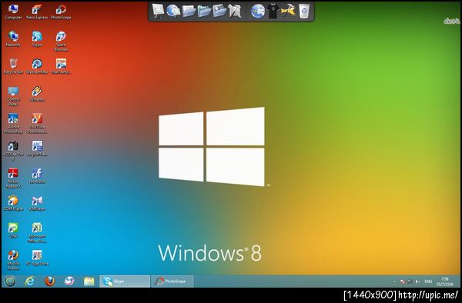Launch Nero Express from the desktop

coord(37,12)
